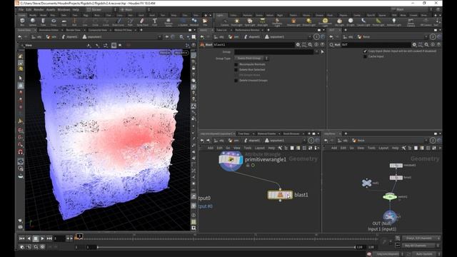Add a Portal Light from the shelf
The width and height of the screenshot is (457, 257).
[378, 21]
